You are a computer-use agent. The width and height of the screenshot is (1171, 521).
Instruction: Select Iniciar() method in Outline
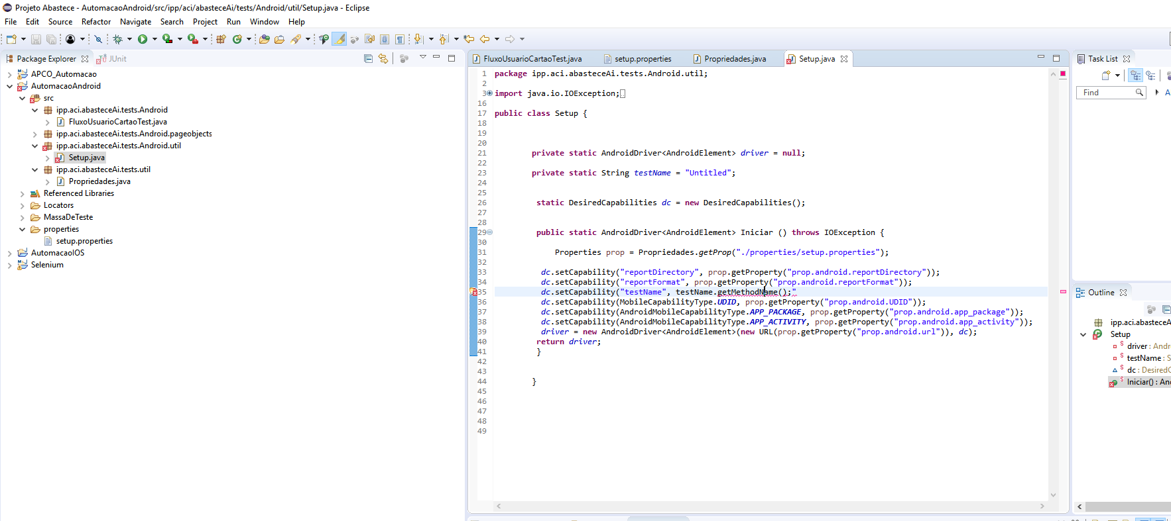pos(1139,382)
